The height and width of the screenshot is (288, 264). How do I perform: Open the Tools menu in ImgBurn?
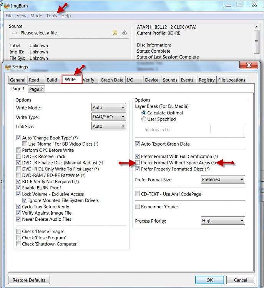pos(51,16)
